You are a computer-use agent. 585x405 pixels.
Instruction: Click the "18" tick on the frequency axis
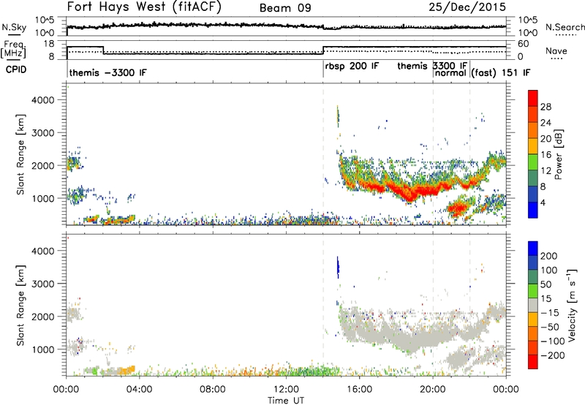[x=49, y=44]
